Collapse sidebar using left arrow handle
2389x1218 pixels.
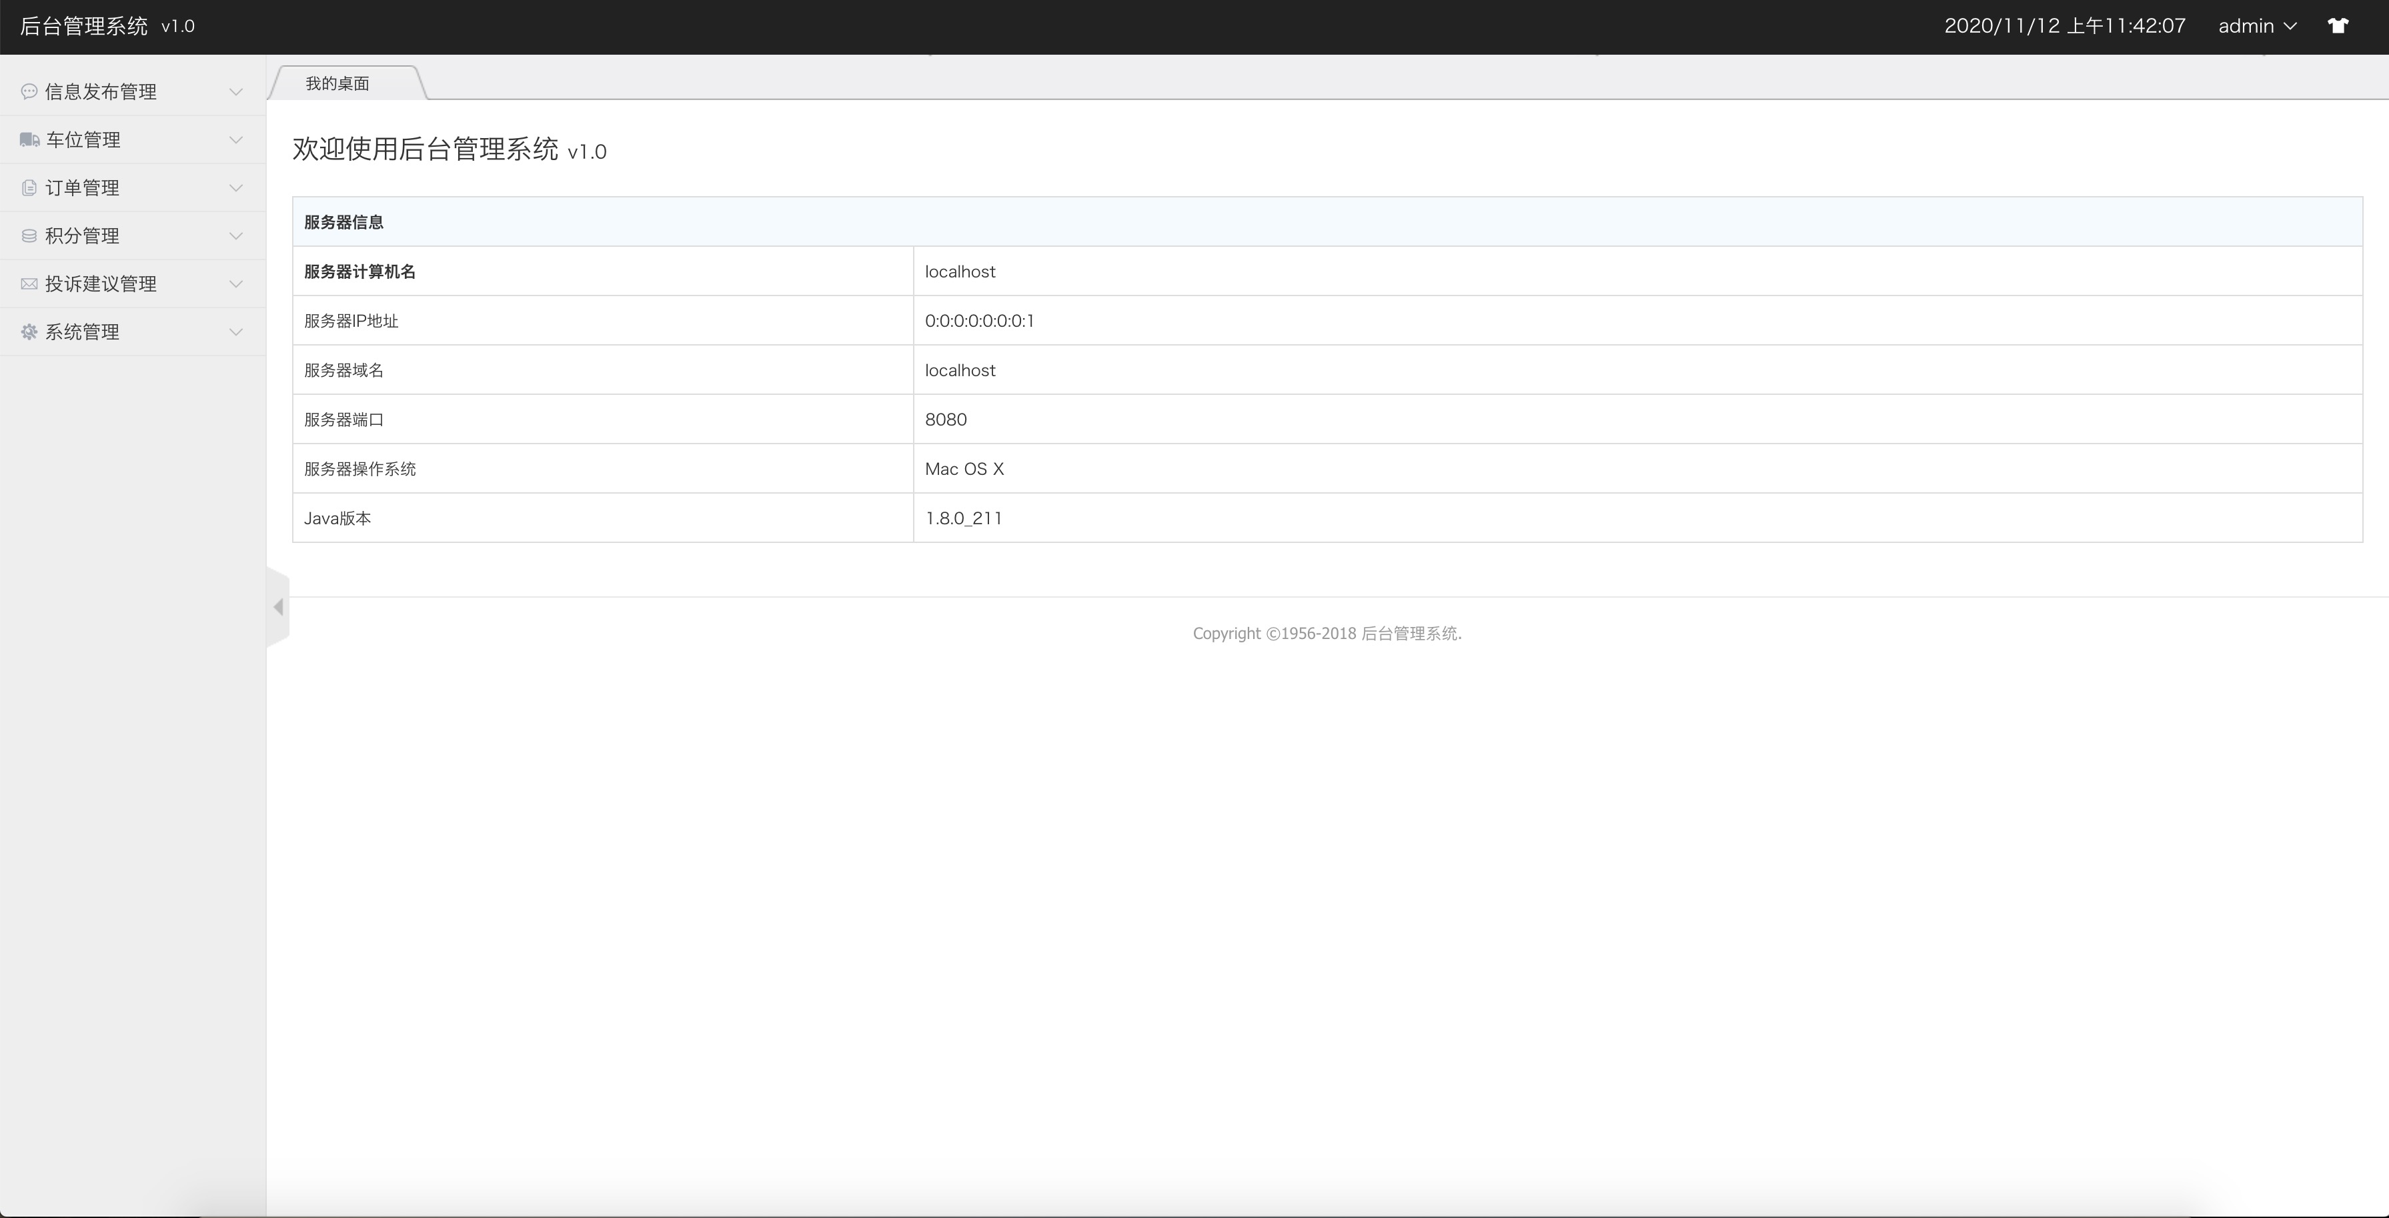[278, 607]
